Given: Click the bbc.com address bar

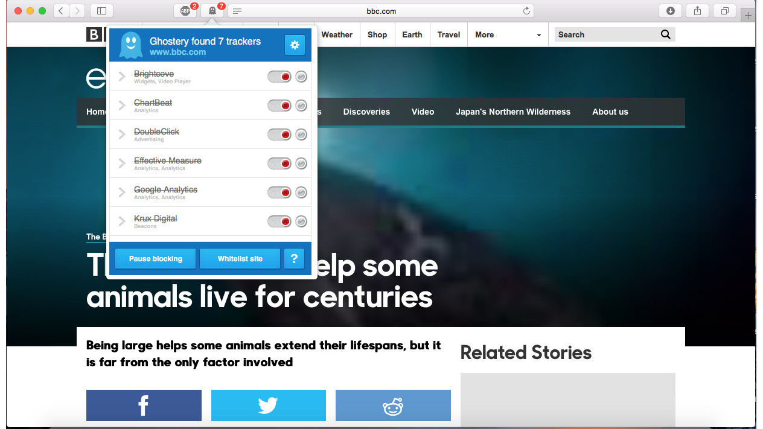Looking at the screenshot, I should click(x=381, y=11).
